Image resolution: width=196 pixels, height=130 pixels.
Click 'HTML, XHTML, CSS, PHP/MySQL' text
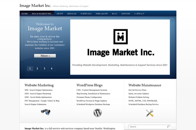(143, 101)
